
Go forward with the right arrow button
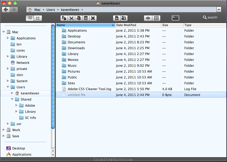point(14,10)
